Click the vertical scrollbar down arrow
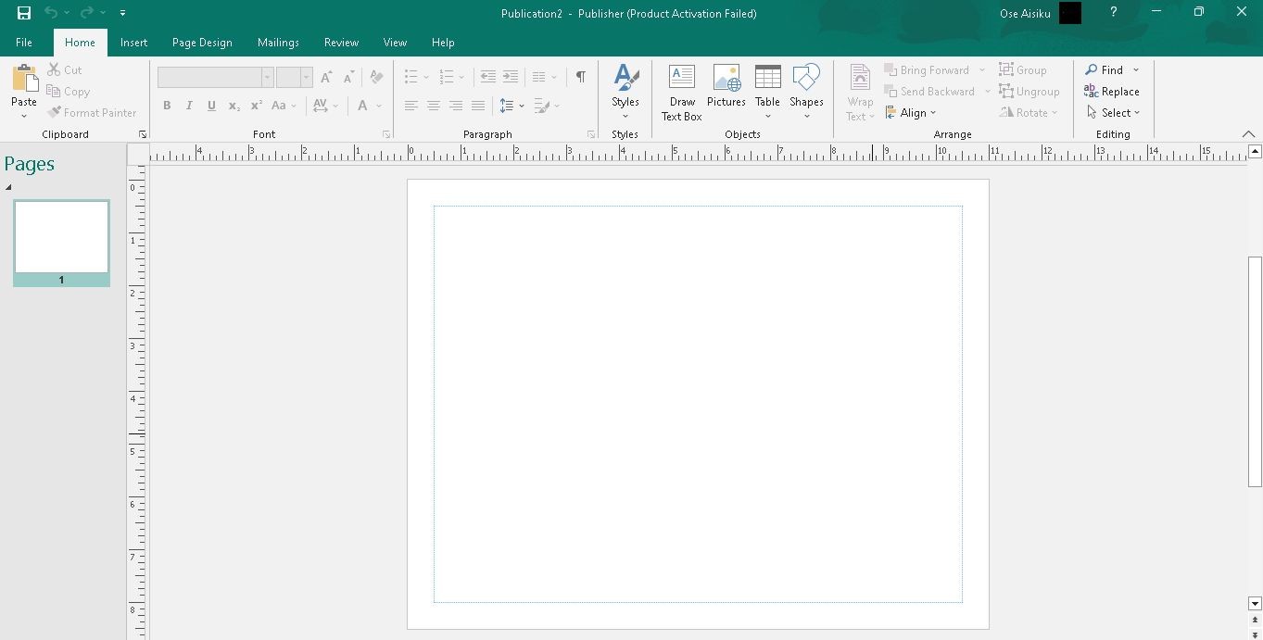The height and width of the screenshot is (640, 1263). pyautogui.click(x=1256, y=604)
